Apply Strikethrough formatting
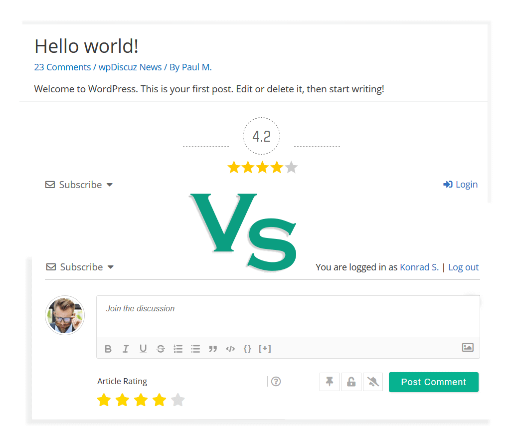Viewport: 517px width, 446px height. click(161, 349)
